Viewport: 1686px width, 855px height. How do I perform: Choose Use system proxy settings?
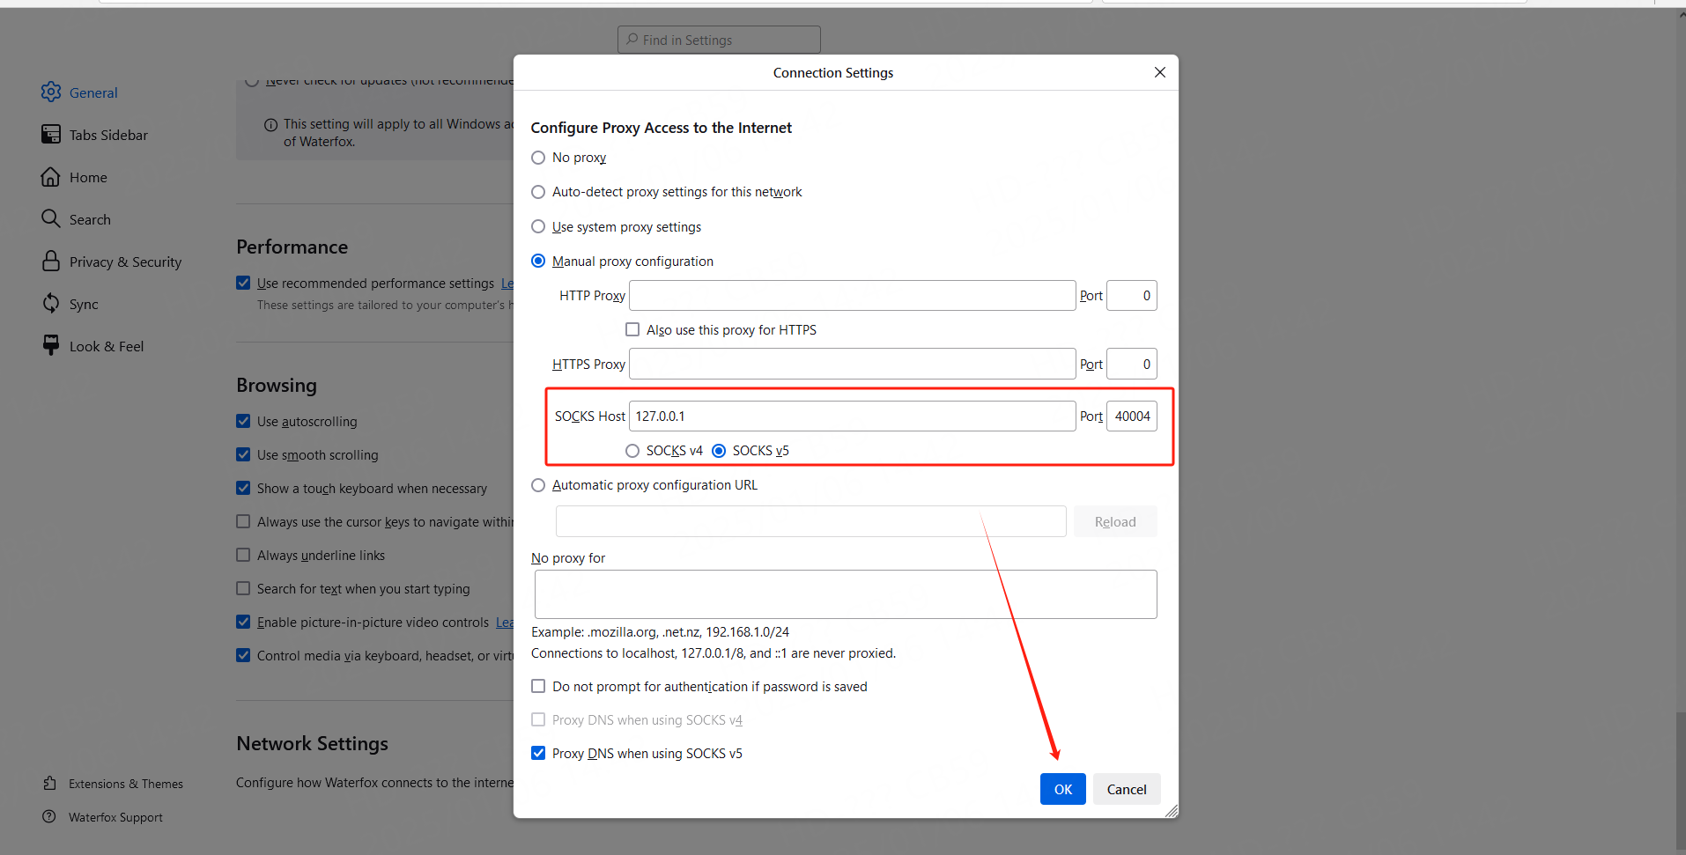(538, 227)
